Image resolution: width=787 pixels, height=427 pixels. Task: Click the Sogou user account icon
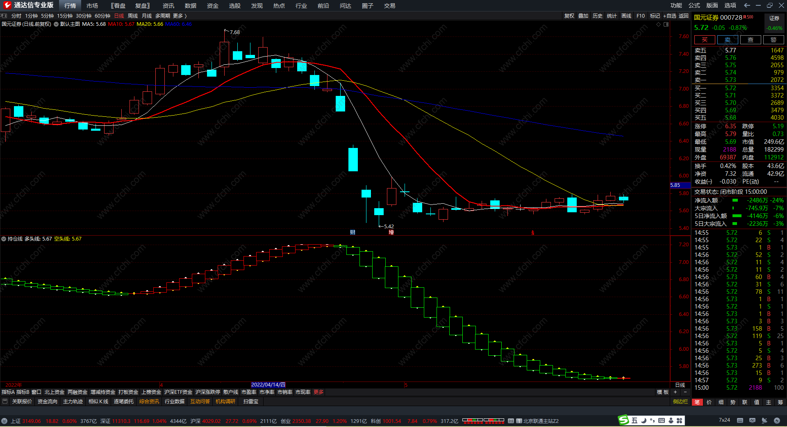671,420
